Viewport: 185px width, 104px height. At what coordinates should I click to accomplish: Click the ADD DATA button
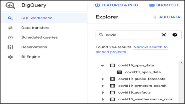(166, 17)
